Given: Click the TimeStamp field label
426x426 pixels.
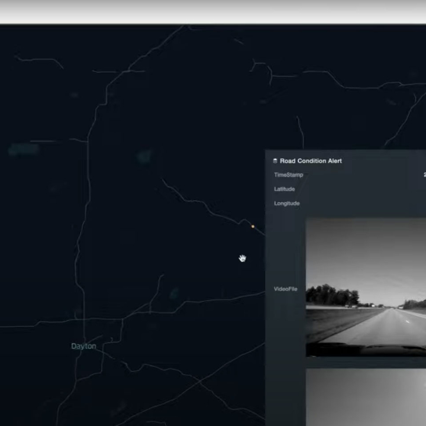Looking at the screenshot, I should click(x=289, y=175).
